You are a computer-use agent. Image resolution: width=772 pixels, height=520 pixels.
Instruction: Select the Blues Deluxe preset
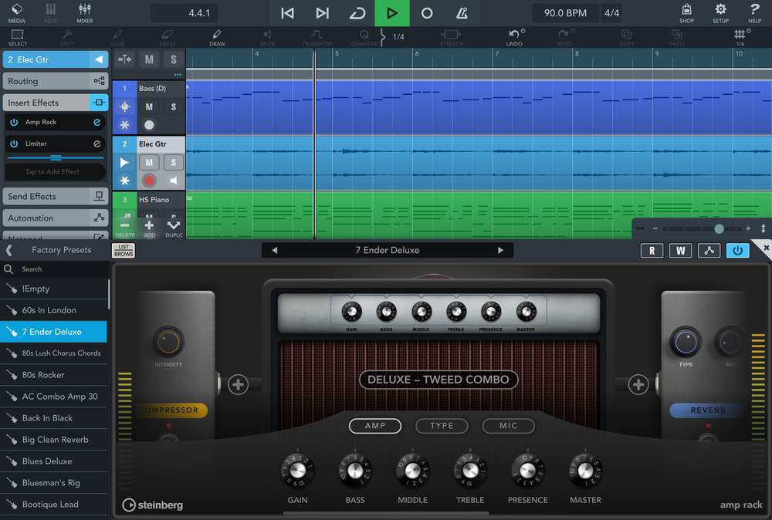tap(47, 461)
